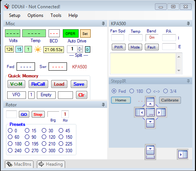Click the 21:06:53z clock display
Image resolution: width=196 pixels, height=171 pixels.
(x=53, y=50)
